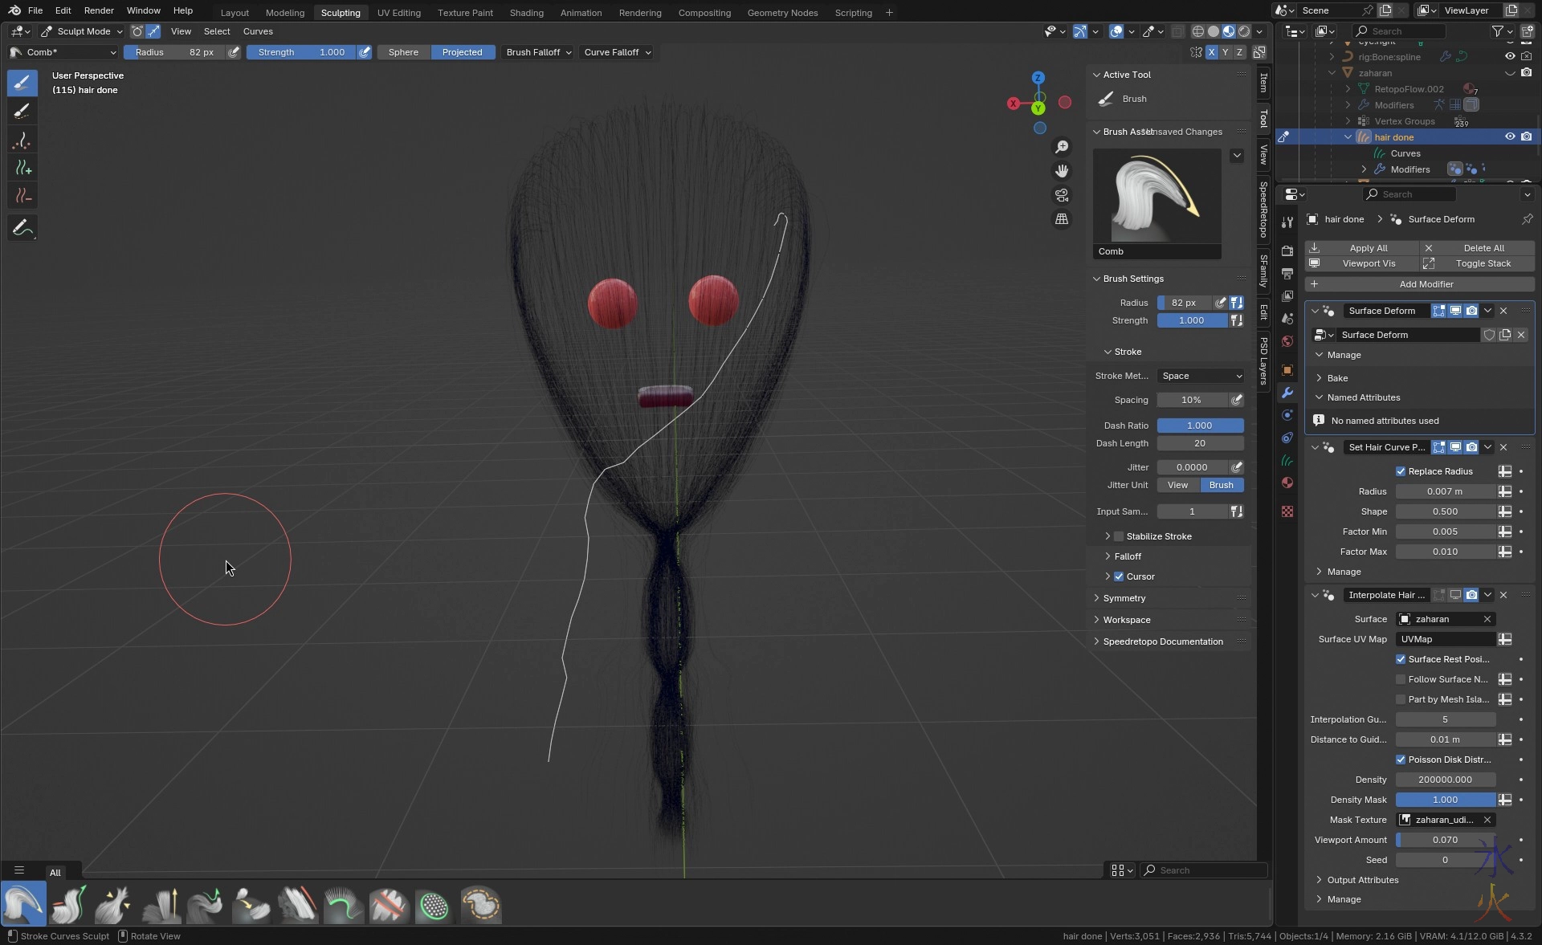Select the Annotate tool in left toolbar
The image size is (1542, 945).
click(22, 229)
